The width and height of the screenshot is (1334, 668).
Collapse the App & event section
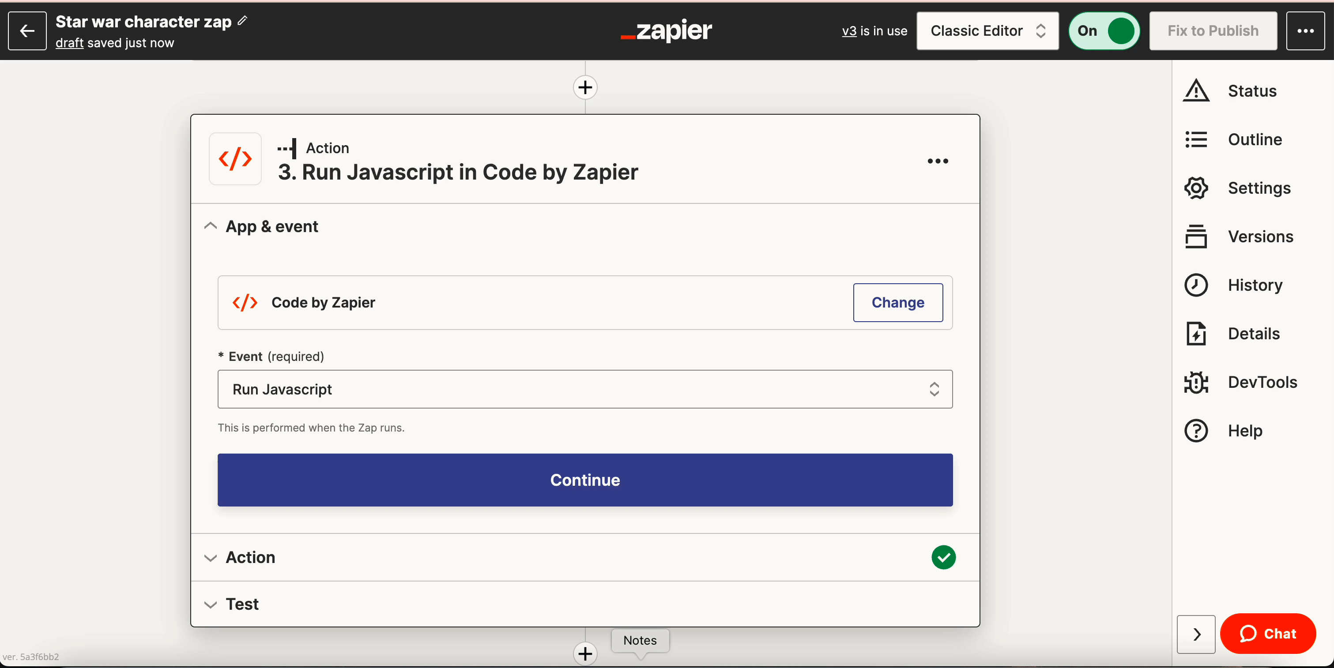click(210, 226)
